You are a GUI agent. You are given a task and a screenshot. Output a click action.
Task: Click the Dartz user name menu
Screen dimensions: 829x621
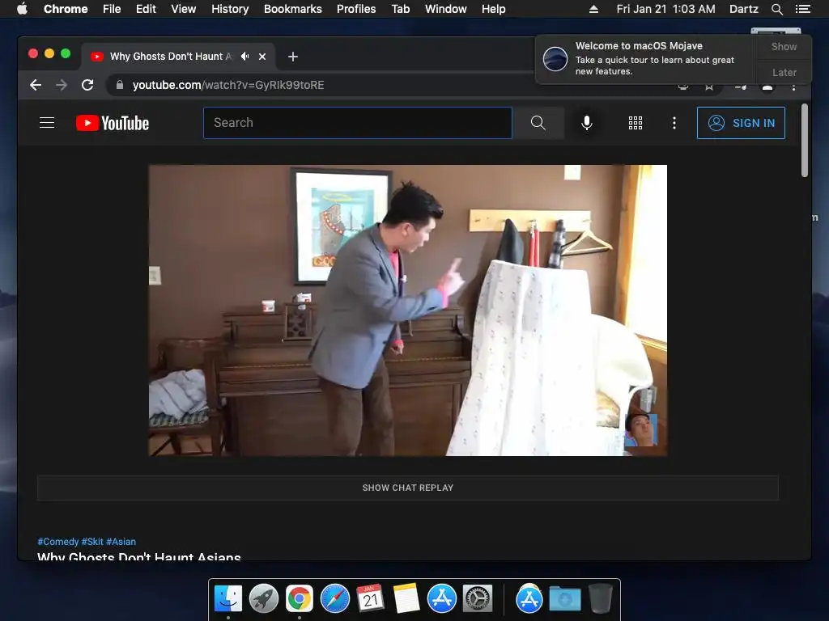743,9
